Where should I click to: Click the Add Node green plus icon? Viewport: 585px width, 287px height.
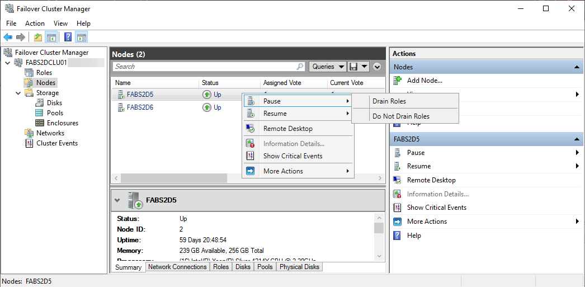coord(398,80)
